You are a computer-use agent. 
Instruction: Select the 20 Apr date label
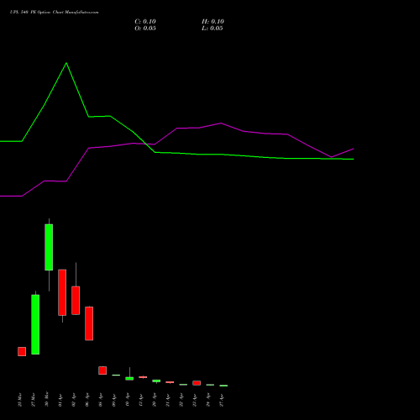[x=154, y=400]
